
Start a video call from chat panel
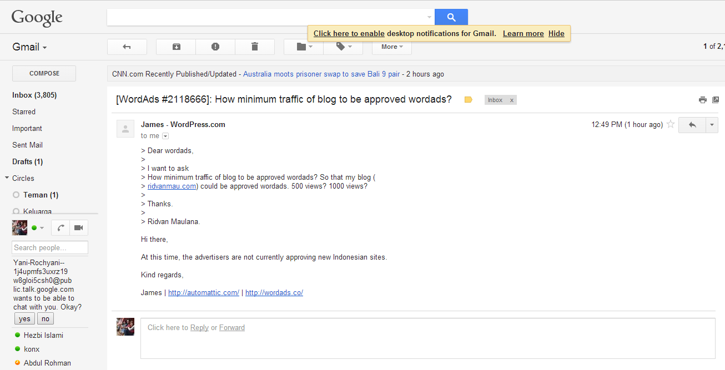(78, 228)
